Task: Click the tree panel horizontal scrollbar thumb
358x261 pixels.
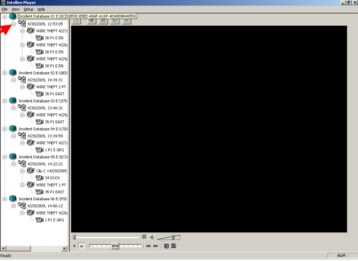Action: (x=18, y=248)
